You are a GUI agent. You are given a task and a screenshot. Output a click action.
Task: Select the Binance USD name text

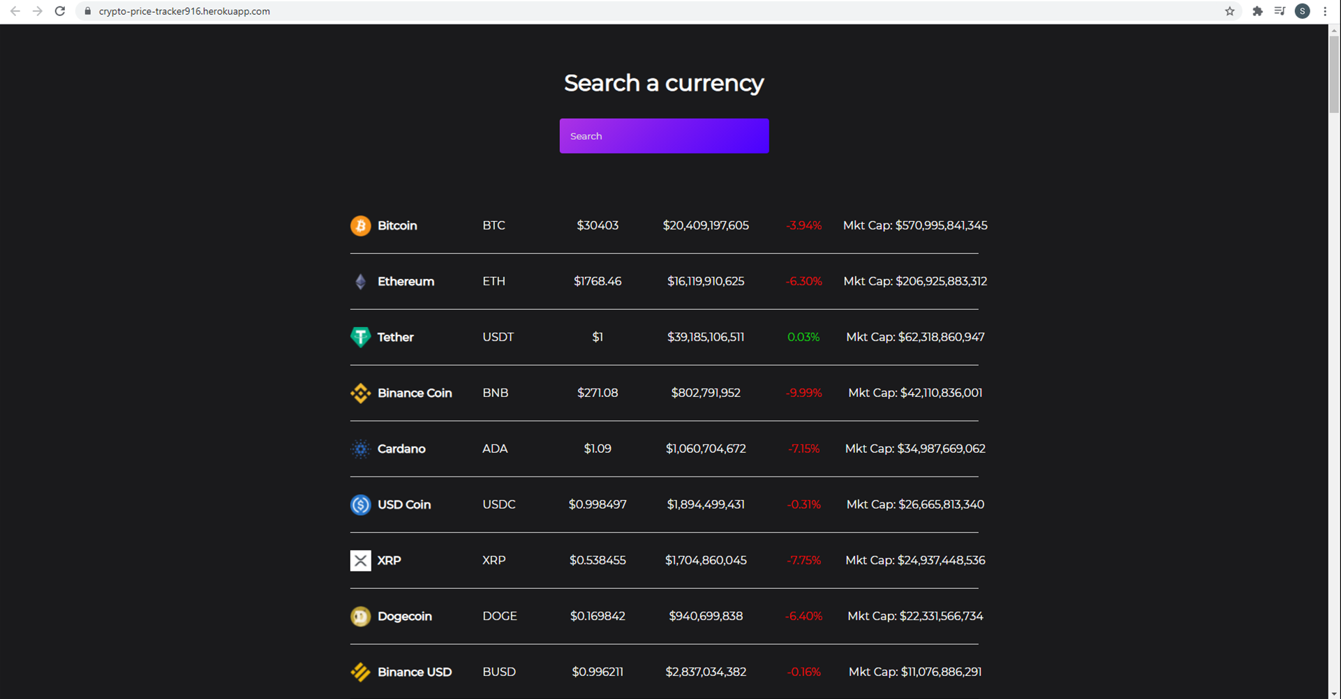pos(415,672)
